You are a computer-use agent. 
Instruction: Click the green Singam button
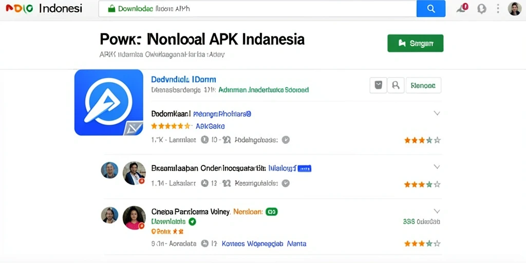coord(415,43)
